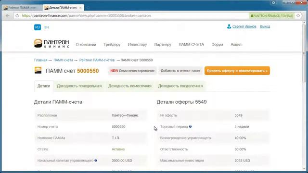Open the Инвестору menu
Screen dimensions: 308x173
pos(137,45)
